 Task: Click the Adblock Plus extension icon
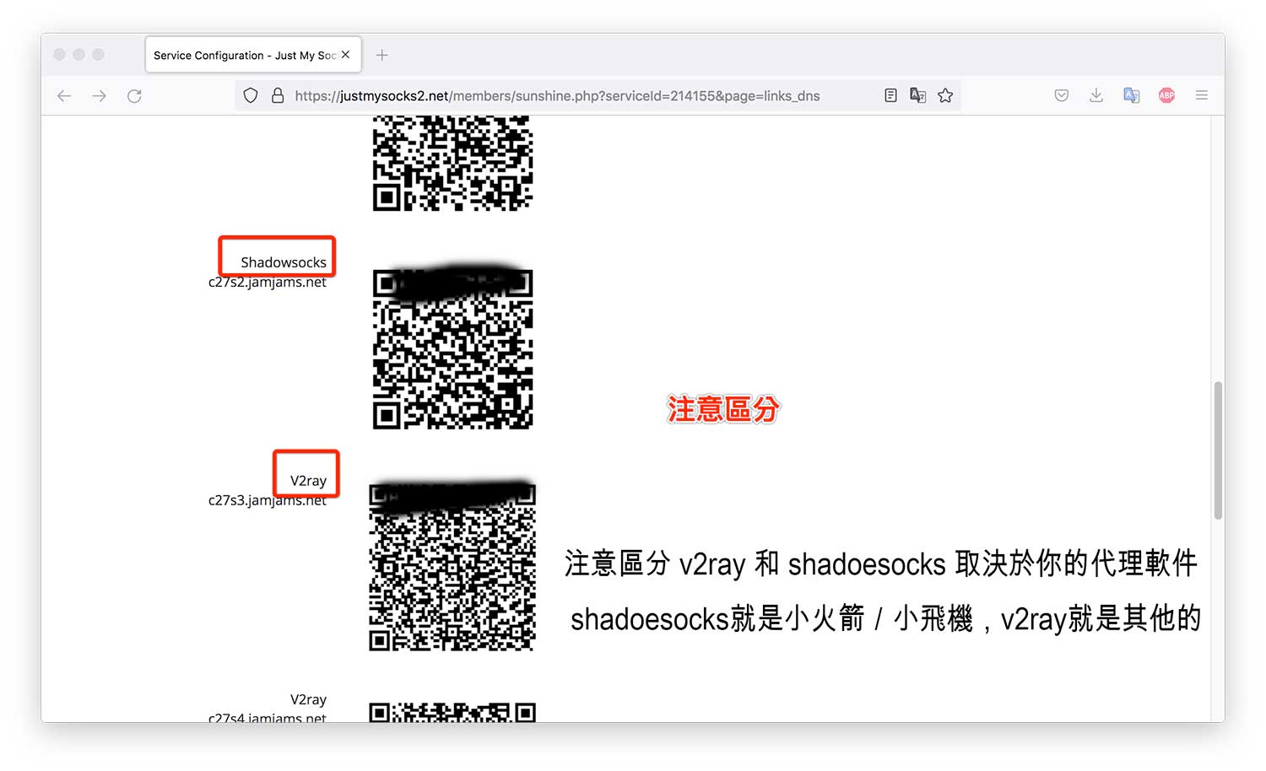pyautogui.click(x=1166, y=96)
